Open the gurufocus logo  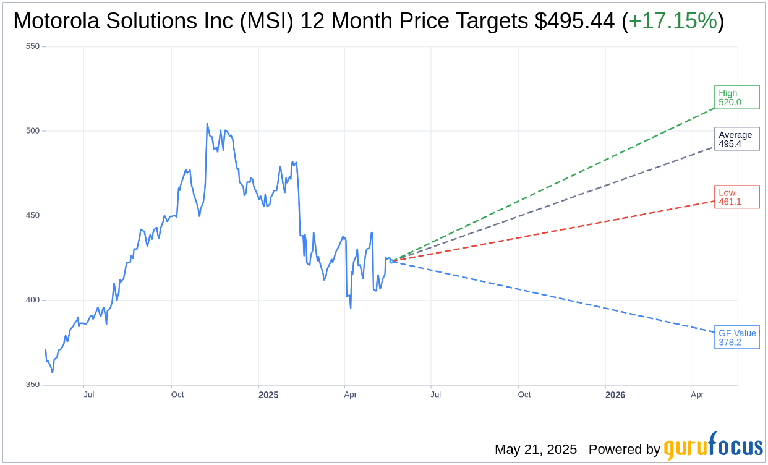click(x=713, y=446)
